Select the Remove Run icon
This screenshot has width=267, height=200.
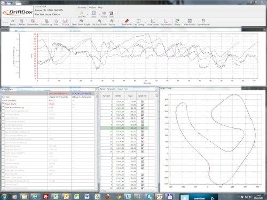[33, 22]
